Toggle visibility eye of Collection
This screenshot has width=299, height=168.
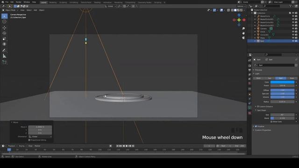293,13
